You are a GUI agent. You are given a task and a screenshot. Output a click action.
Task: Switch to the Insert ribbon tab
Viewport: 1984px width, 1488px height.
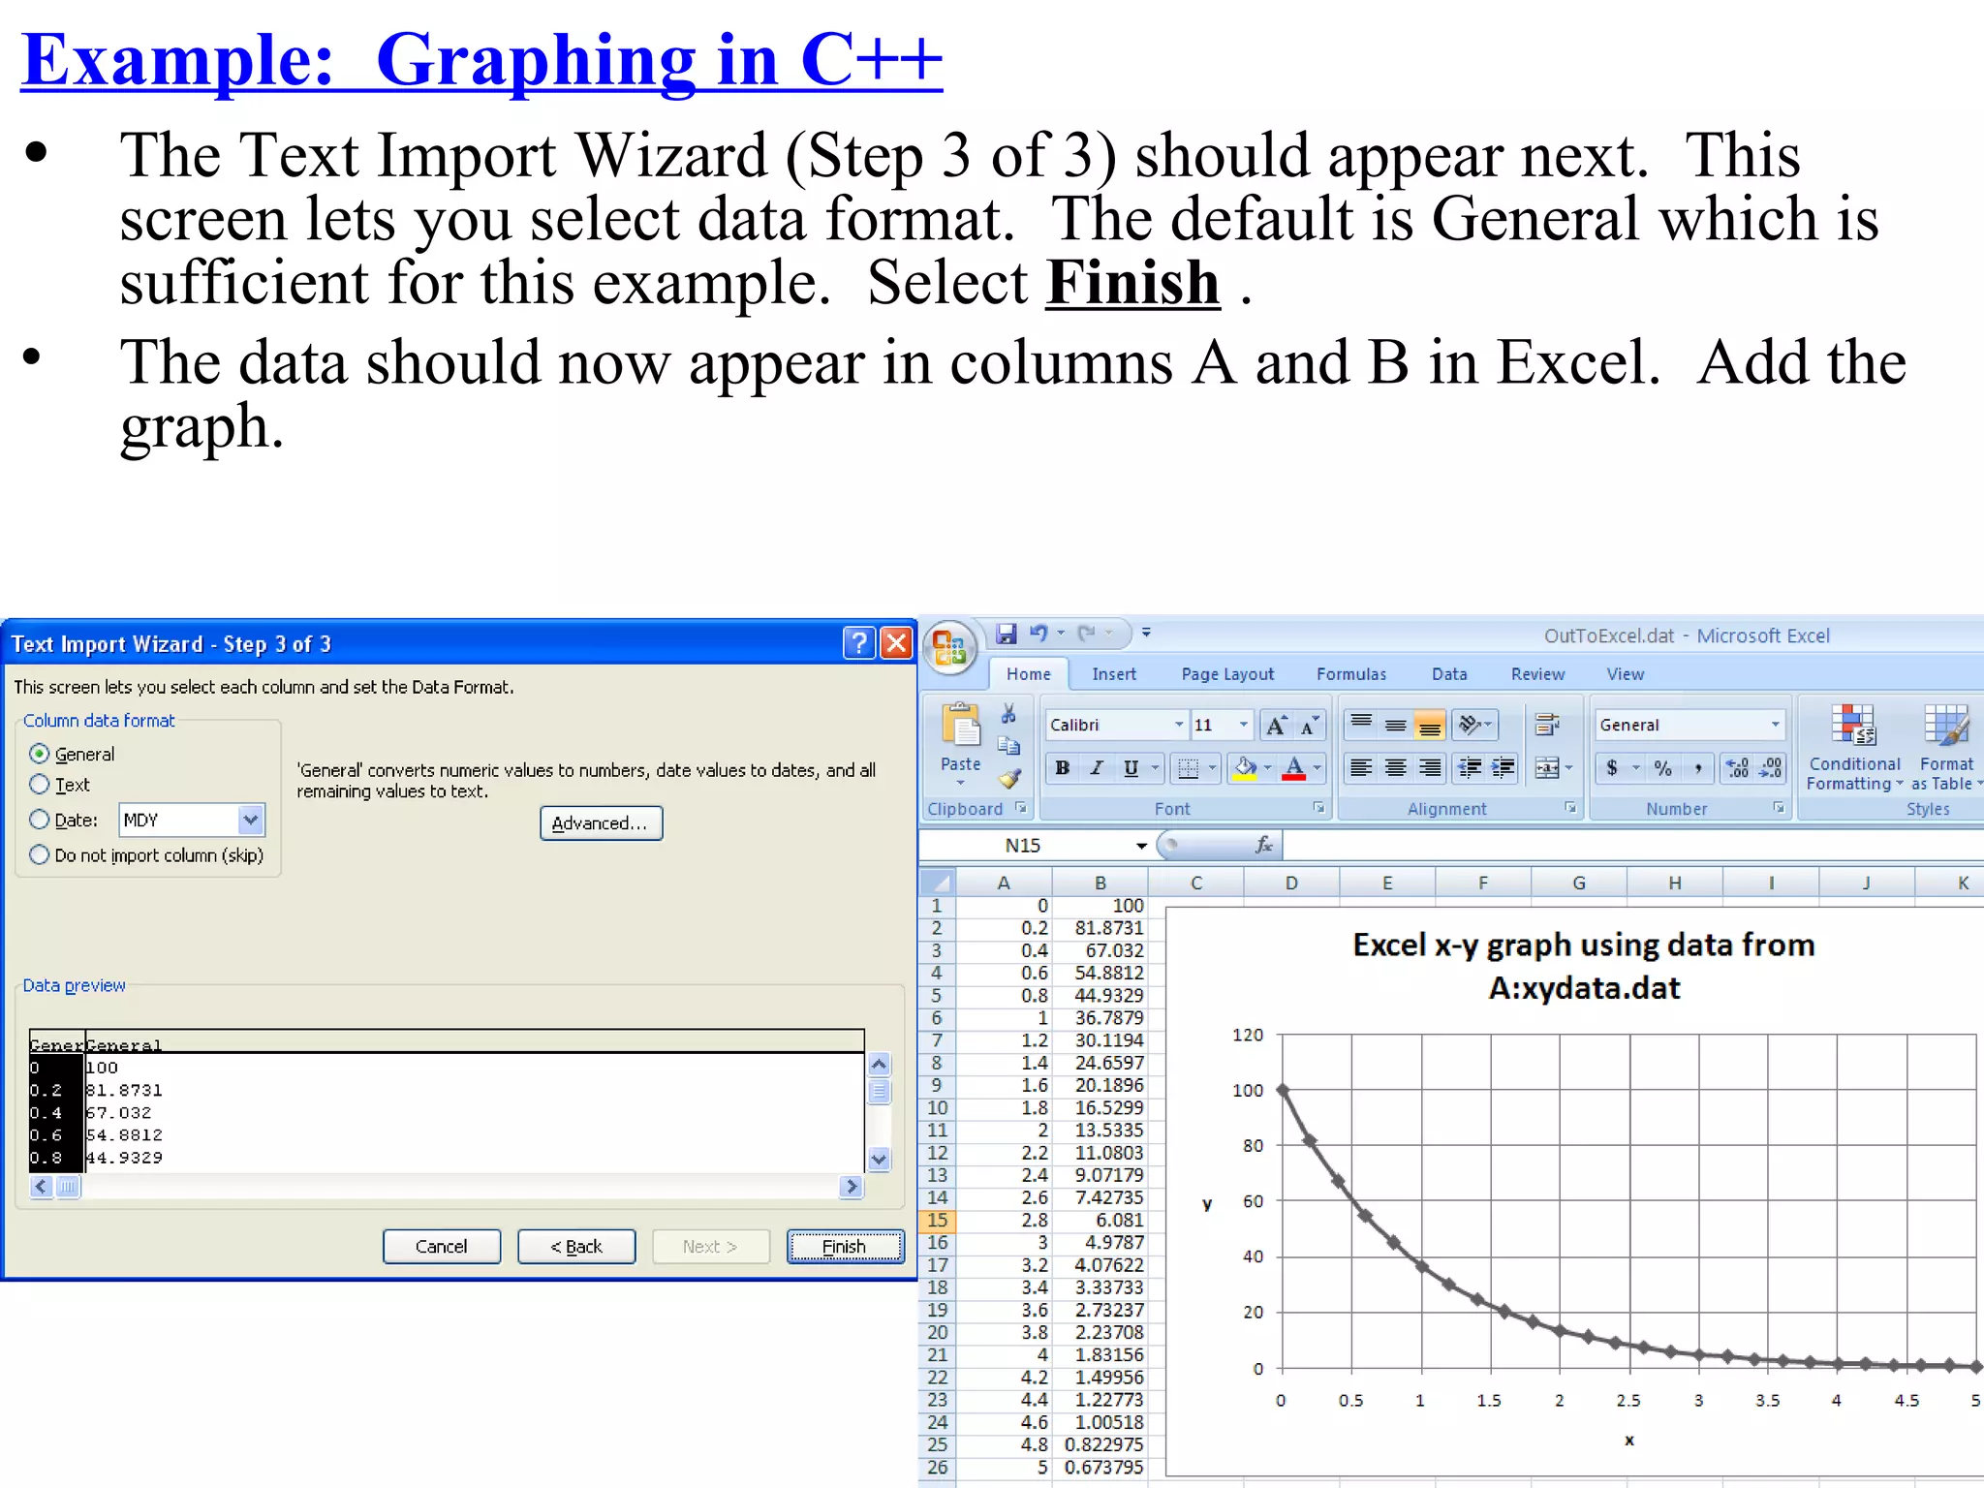[1114, 674]
